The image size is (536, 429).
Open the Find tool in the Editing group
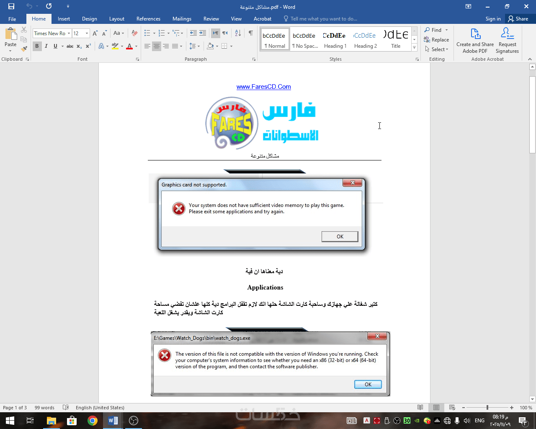433,30
